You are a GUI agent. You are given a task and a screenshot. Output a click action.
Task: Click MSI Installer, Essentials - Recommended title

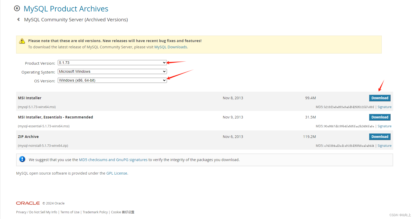[55, 117]
